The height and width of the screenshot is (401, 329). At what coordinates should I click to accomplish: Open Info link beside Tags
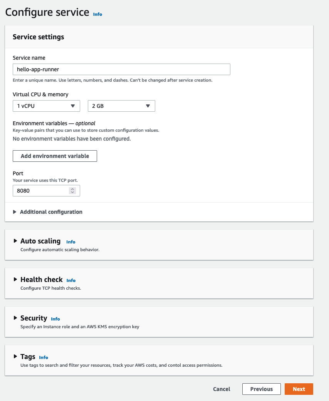tap(44, 357)
